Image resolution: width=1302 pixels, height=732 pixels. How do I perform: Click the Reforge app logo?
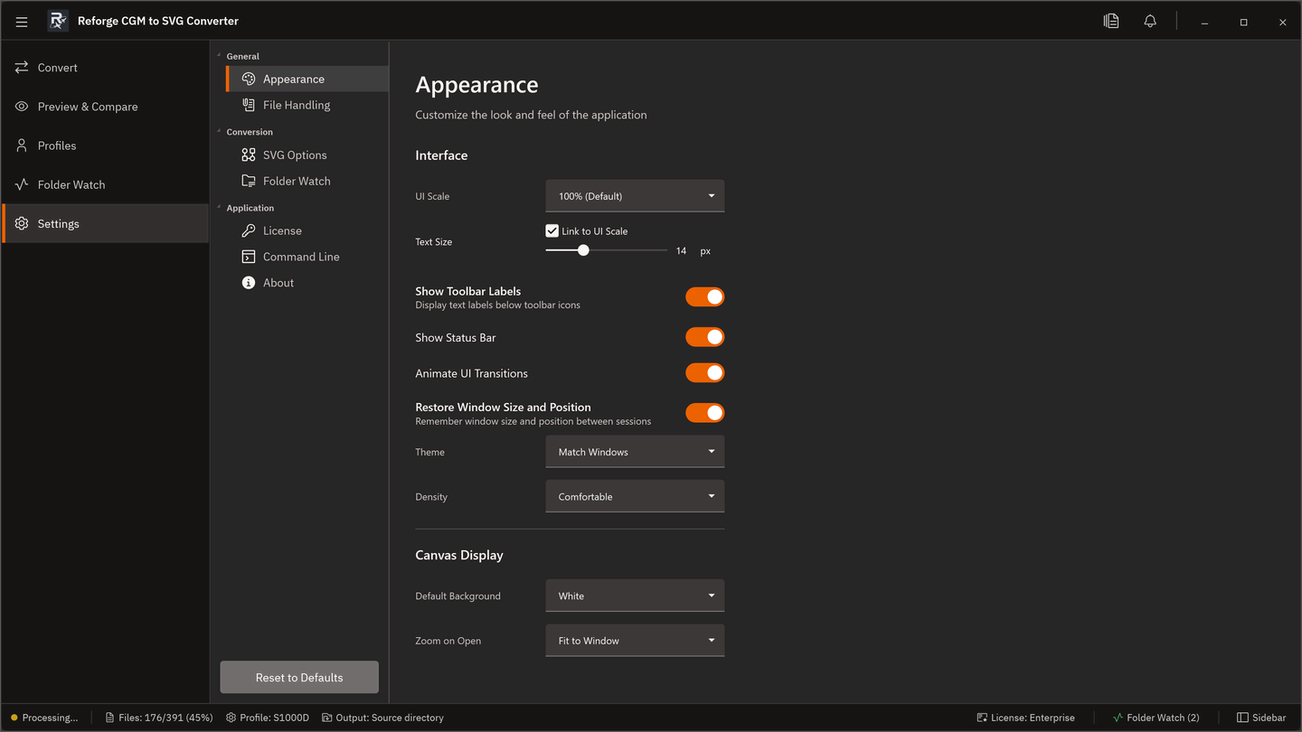(58, 21)
